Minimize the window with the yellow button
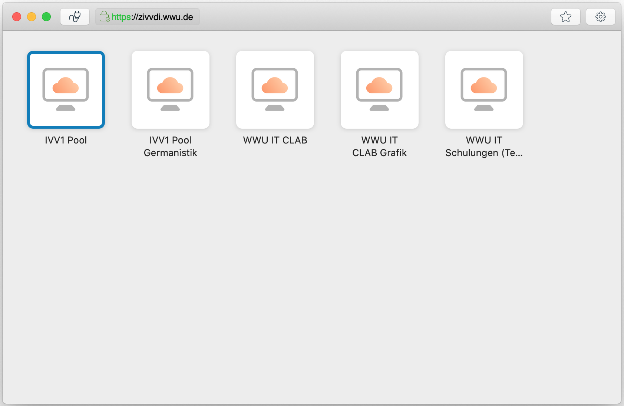624x406 pixels. point(32,17)
